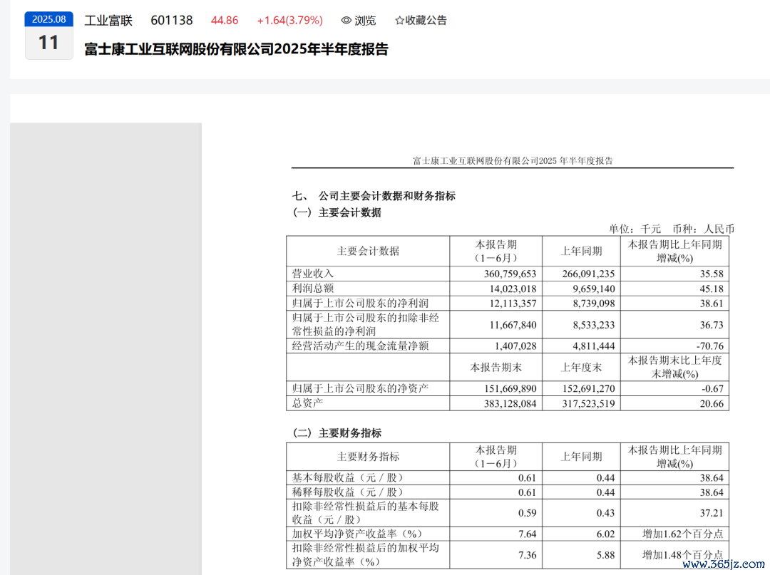This screenshot has height=575, width=770.
Task: Click prior net assets 152,691,270
Action: pyautogui.click(x=588, y=388)
